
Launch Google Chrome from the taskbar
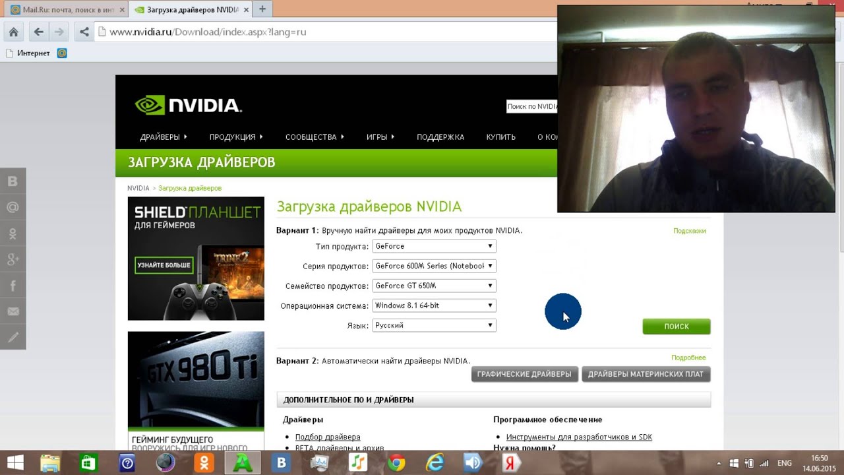tap(396, 463)
